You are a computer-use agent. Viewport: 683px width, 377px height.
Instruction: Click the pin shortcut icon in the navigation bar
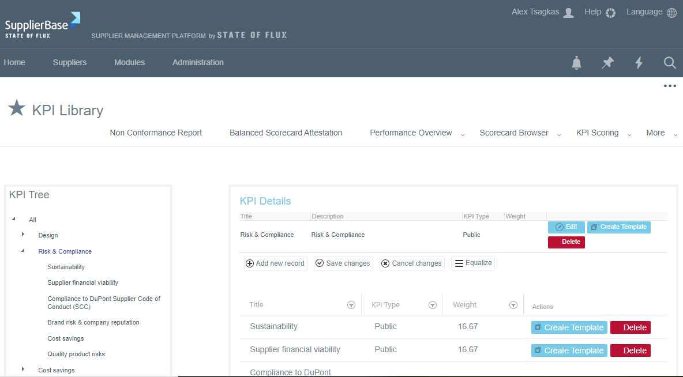(x=607, y=63)
